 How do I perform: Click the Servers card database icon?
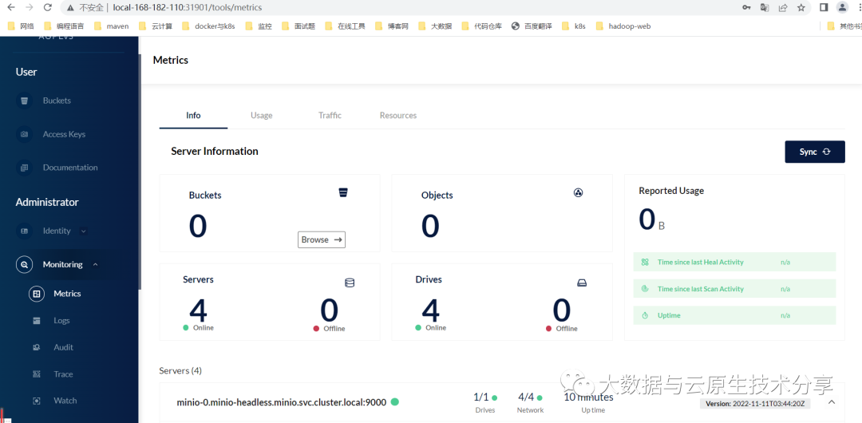click(x=350, y=283)
